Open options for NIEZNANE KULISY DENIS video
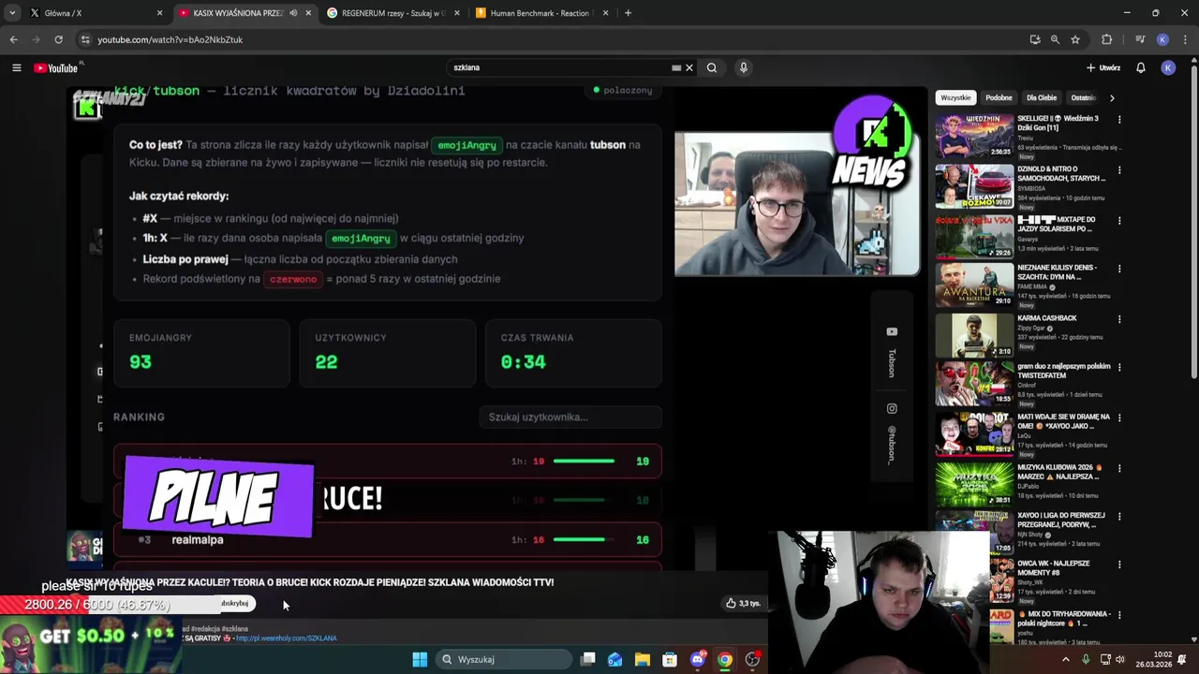The width and height of the screenshot is (1199, 674). (x=1119, y=269)
